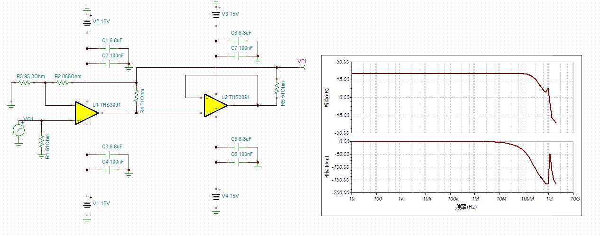Select resistor R5 51Ohm symbol
This screenshot has height=237, width=601.
[x=276, y=89]
